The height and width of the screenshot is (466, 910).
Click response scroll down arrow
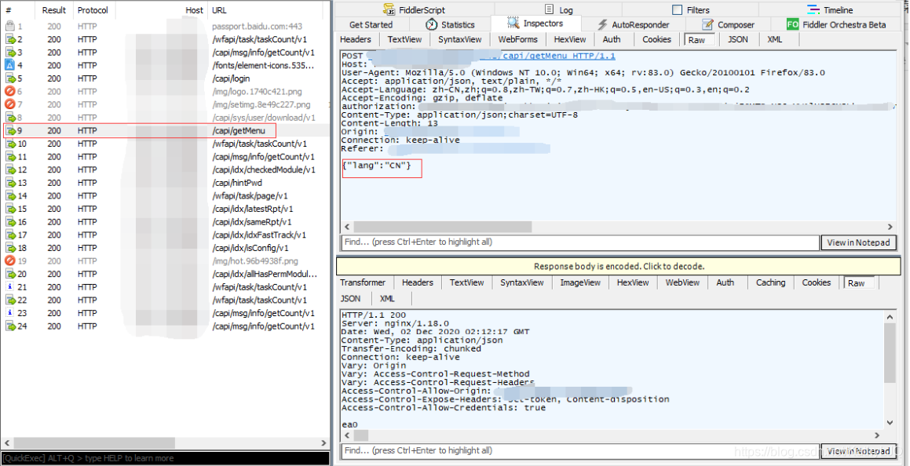[890, 423]
